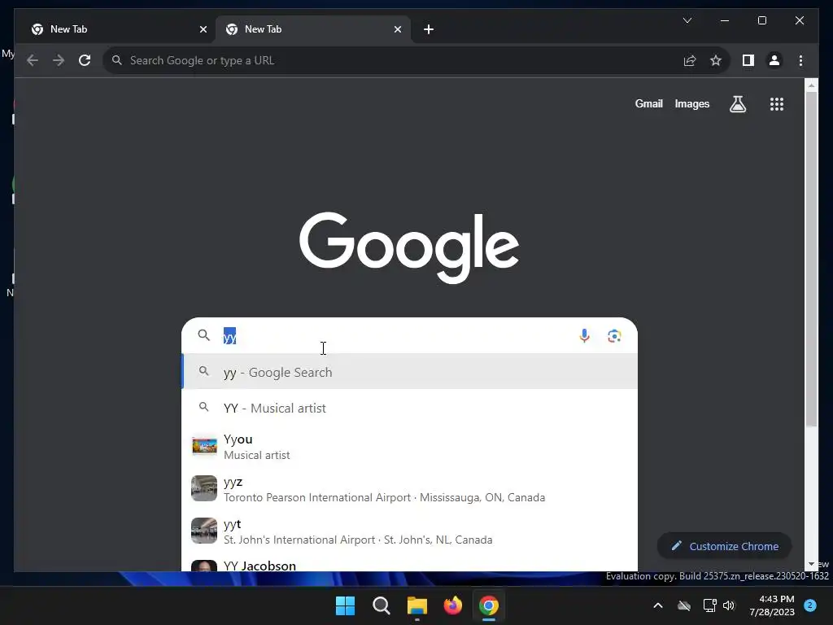The height and width of the screenshot is (625, 833).
Task: Expand the tab search chevron
Action: coord(687,20)
